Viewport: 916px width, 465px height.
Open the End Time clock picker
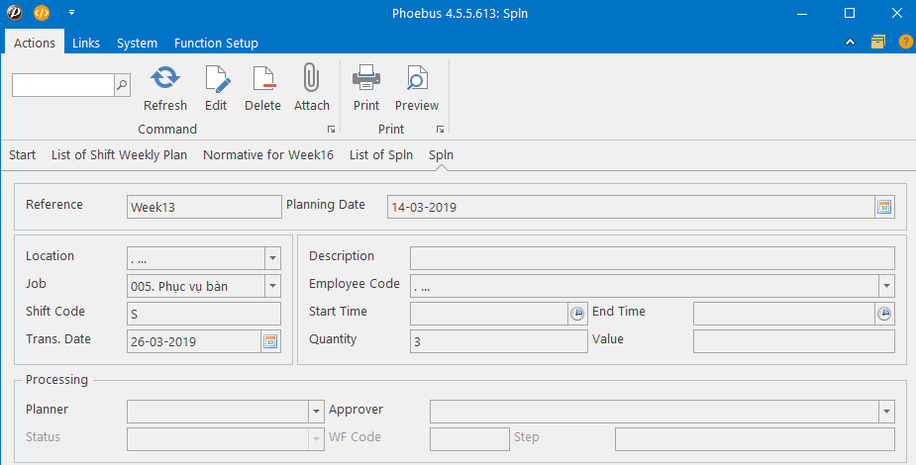884,314
